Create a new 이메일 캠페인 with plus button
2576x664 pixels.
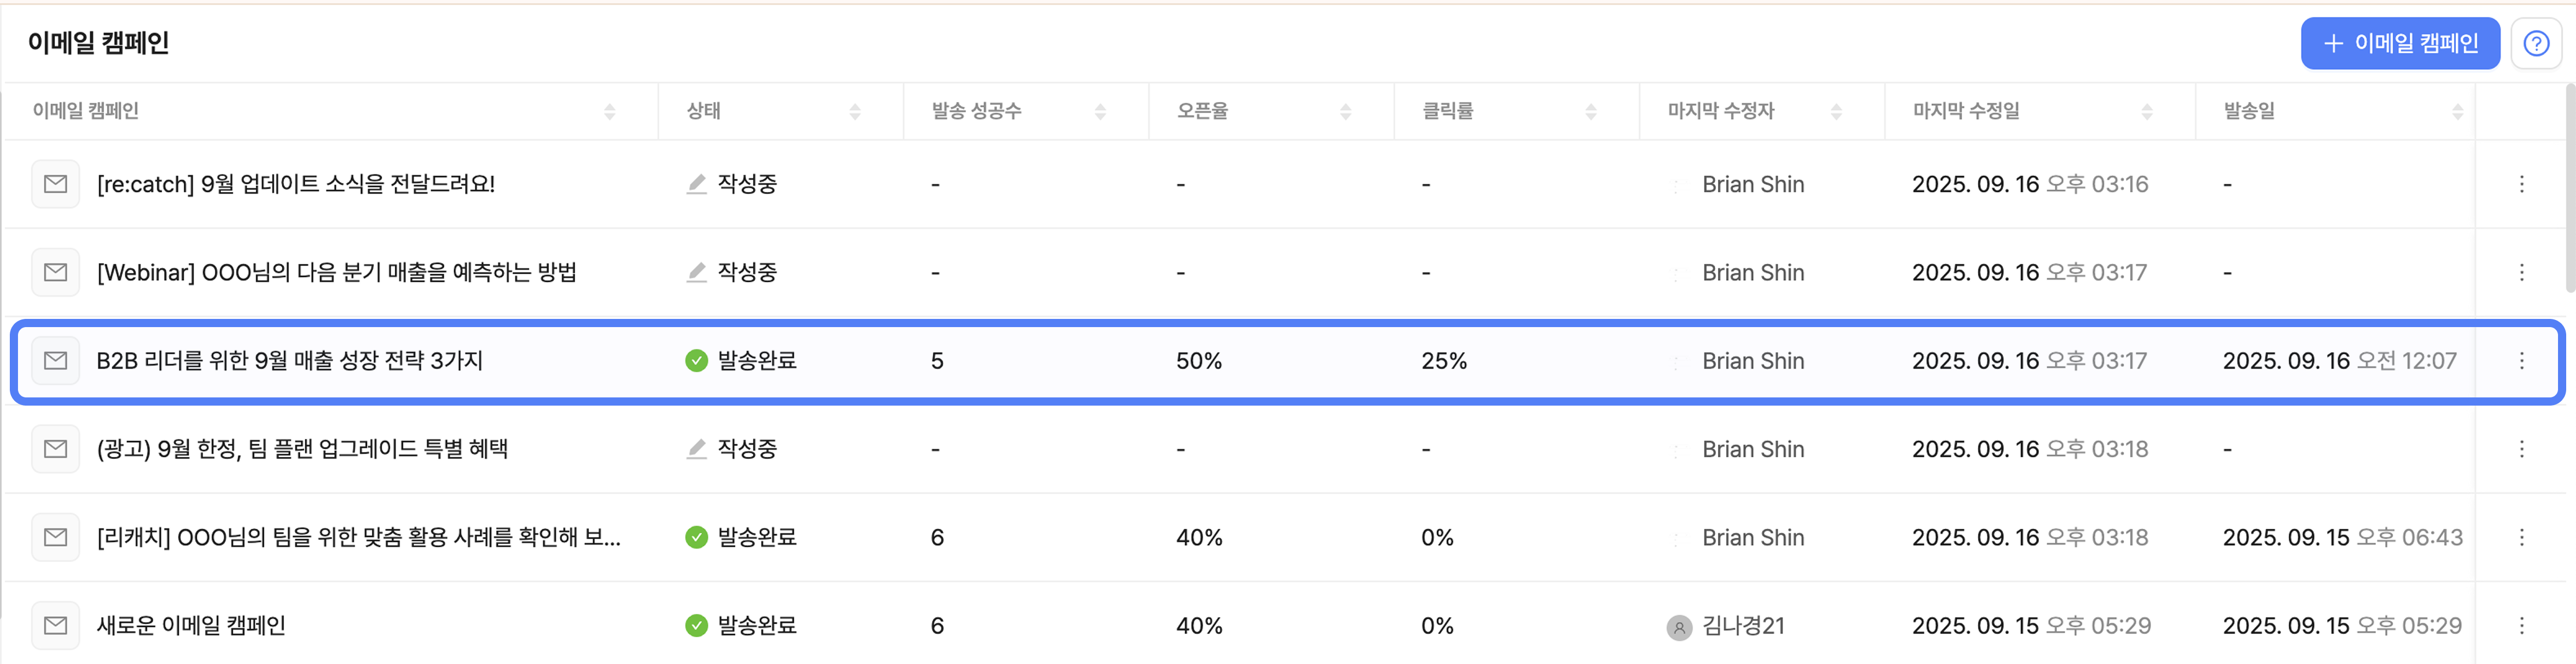pos(2399,44)
